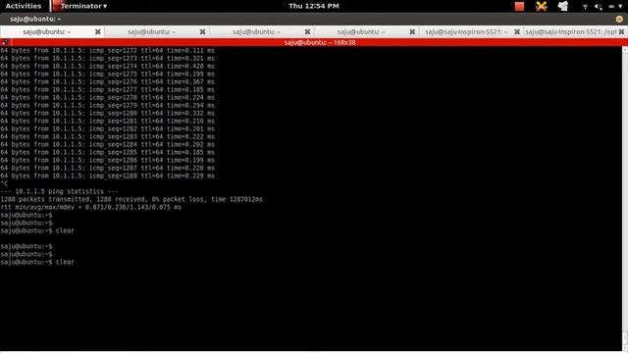Image resolution: width=628 pixels, height=353 pixels.
Task: Close the second saju@ubuntu tab
Action: pyautogui.click(x=203, y=31)
